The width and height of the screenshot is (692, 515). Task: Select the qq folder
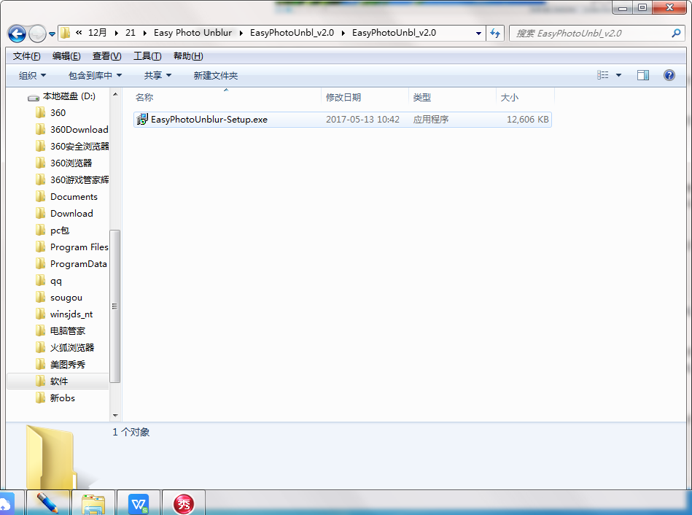(49, 280)
